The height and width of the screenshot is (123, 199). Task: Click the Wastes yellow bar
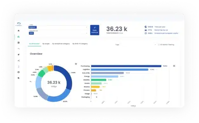pos(95,87)
